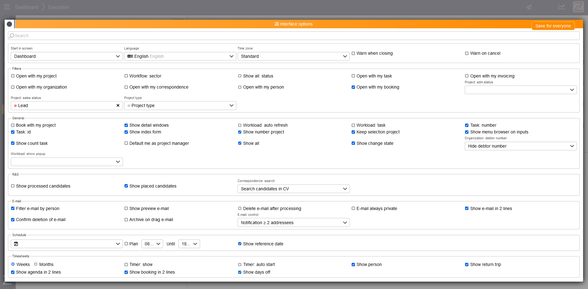Clear the Lead sales status with X
The image size is (588, 289).
coord(118,105)
